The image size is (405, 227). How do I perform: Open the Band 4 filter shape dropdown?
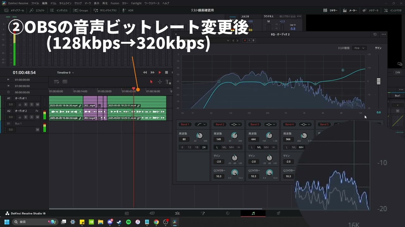click(x=305, y=125)
